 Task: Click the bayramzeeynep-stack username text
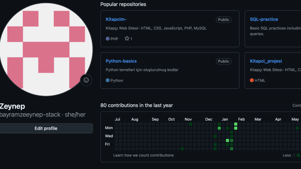[x=30, y=115]
